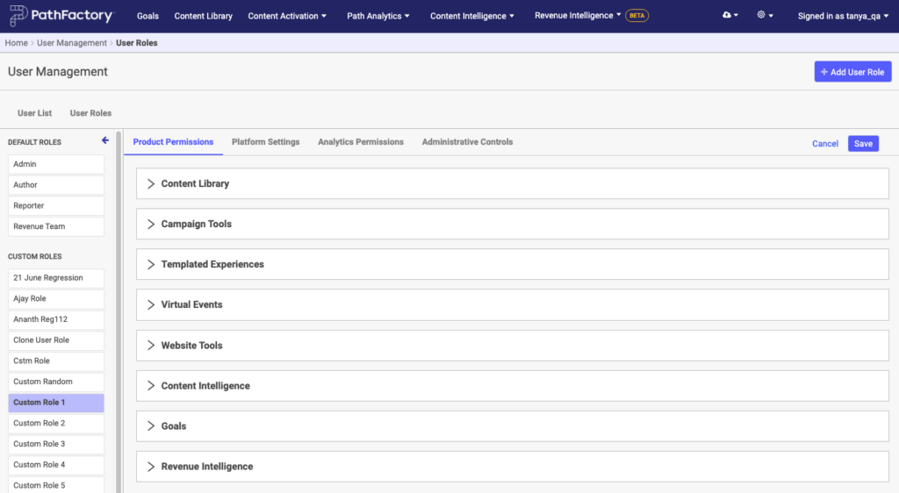
Task: Expand the Website Tools section
Action: coord(512,346)
